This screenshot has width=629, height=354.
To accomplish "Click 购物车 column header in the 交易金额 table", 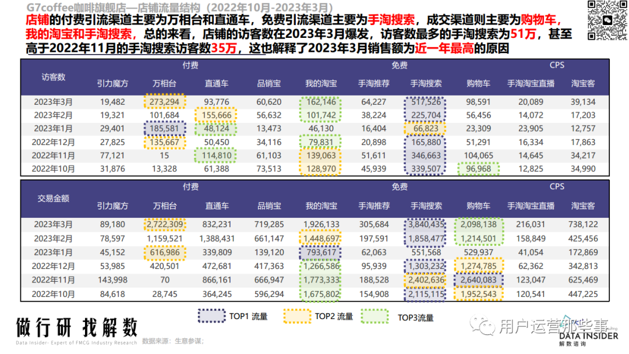I will click(x=478, y=206).
